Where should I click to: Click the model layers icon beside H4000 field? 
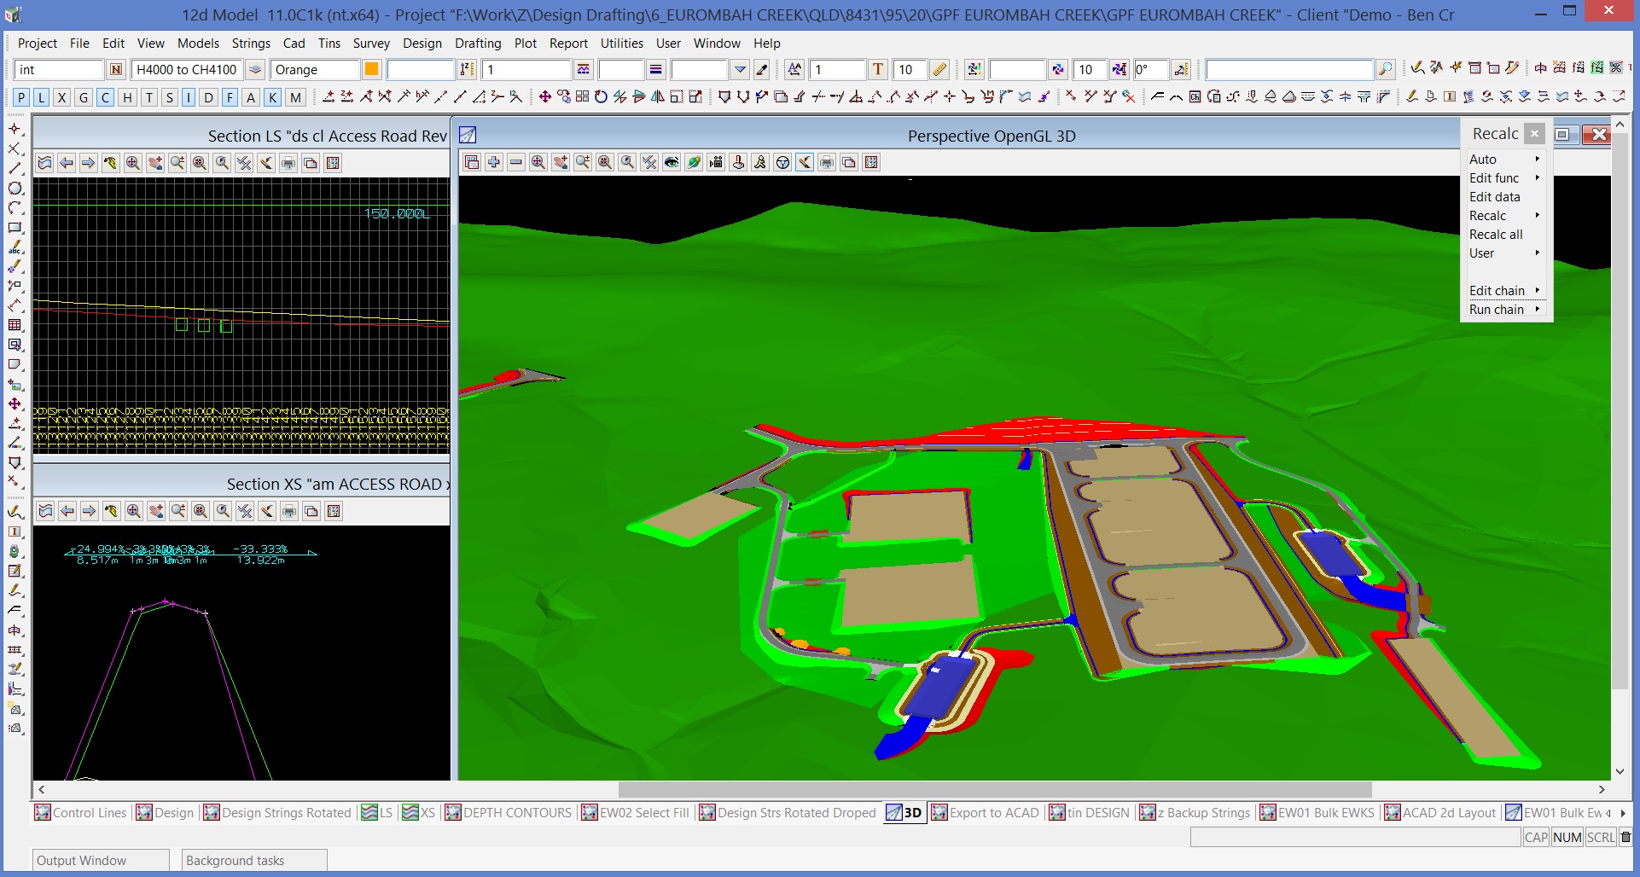254,70
